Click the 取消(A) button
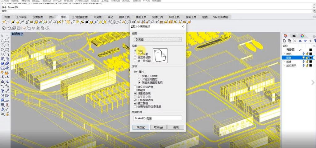 tap(158, 127)
